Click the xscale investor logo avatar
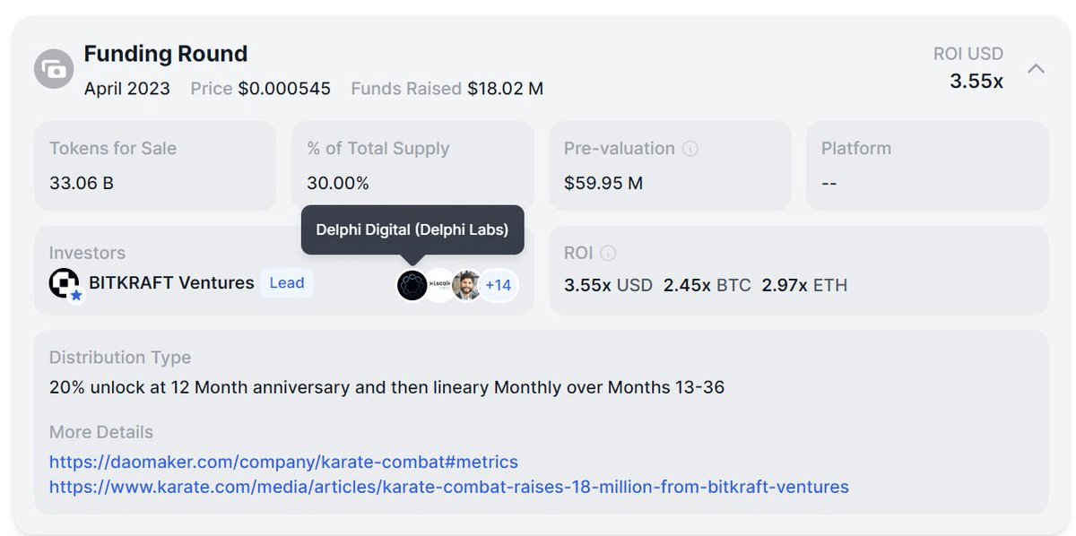This screenshot has height=536, width=1076. point(439,285)
